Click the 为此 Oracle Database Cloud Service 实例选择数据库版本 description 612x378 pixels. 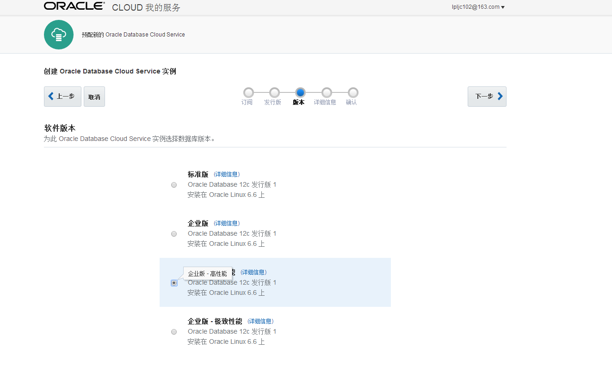(130, 139)
